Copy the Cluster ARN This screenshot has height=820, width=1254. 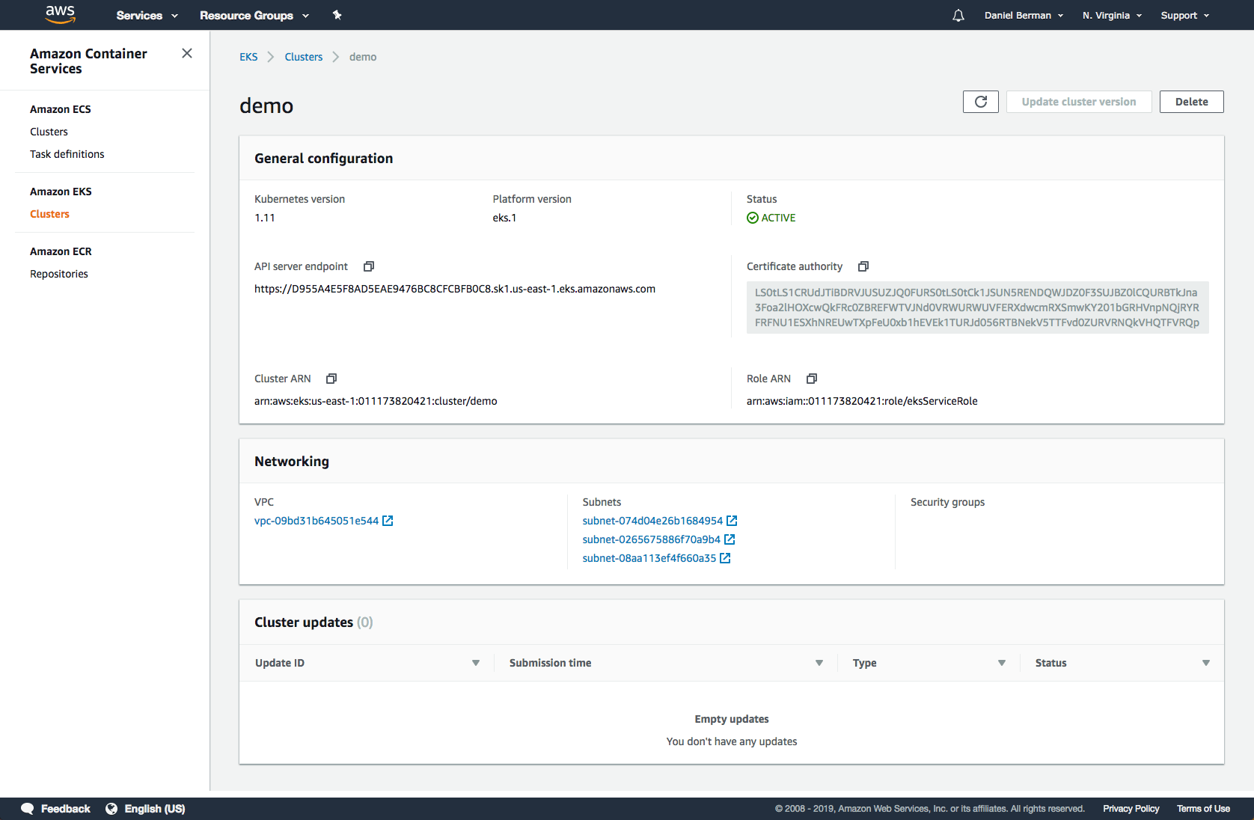[x=331, y=379]
